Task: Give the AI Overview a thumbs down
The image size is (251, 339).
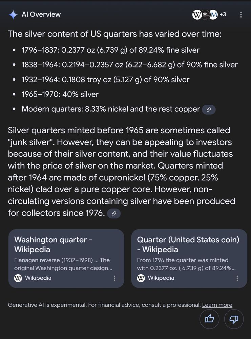Action: click(234, 319)
